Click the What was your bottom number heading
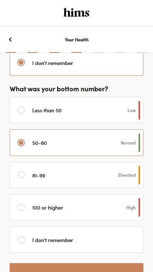The height and width of the screenshot is (272, 153). tap(59, 89)
